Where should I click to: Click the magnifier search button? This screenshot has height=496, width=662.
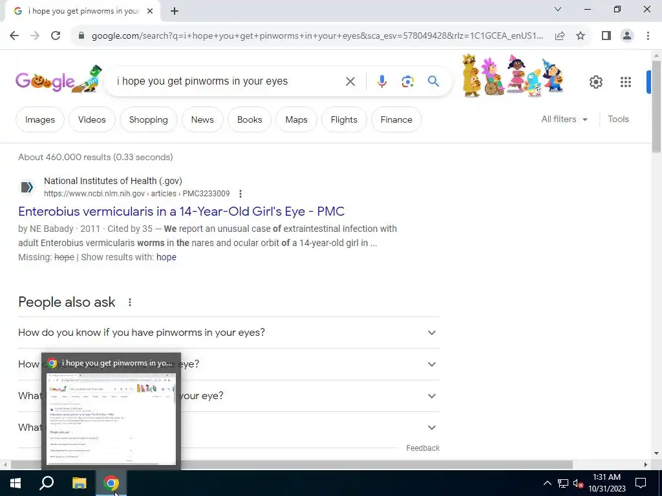tap(433, 81)
